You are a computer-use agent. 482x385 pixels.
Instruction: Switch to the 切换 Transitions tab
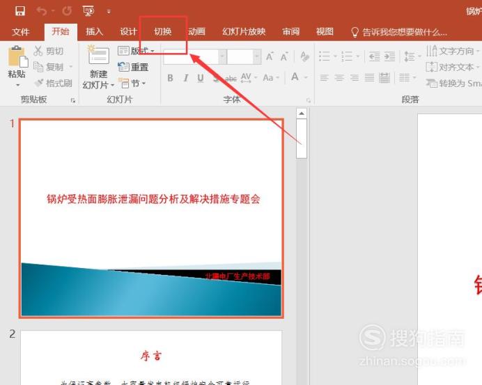162,31
